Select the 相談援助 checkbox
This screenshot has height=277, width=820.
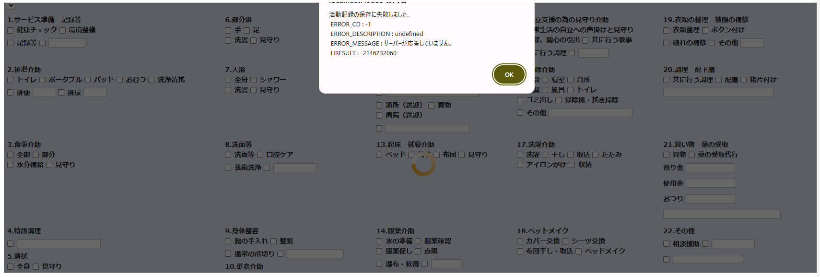point(667,244)
